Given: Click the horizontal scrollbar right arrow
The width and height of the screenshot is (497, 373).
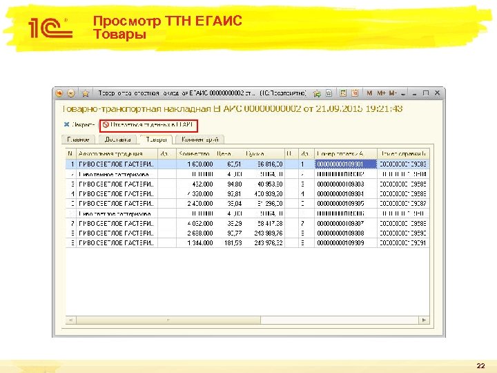Looking at the screenshot, I should click(424, 320).
